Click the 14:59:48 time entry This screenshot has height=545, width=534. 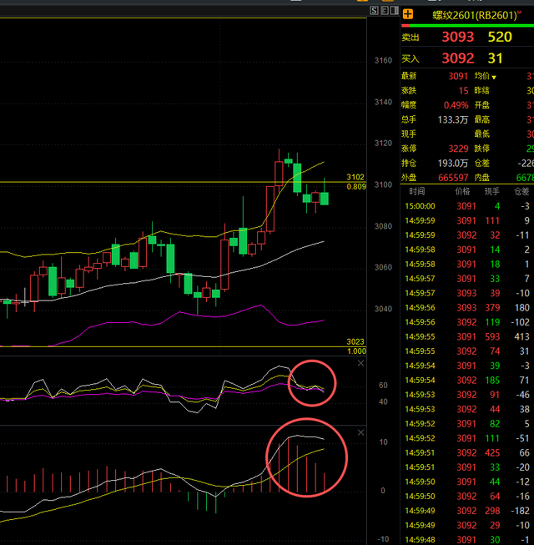click(x=420, y=540)
